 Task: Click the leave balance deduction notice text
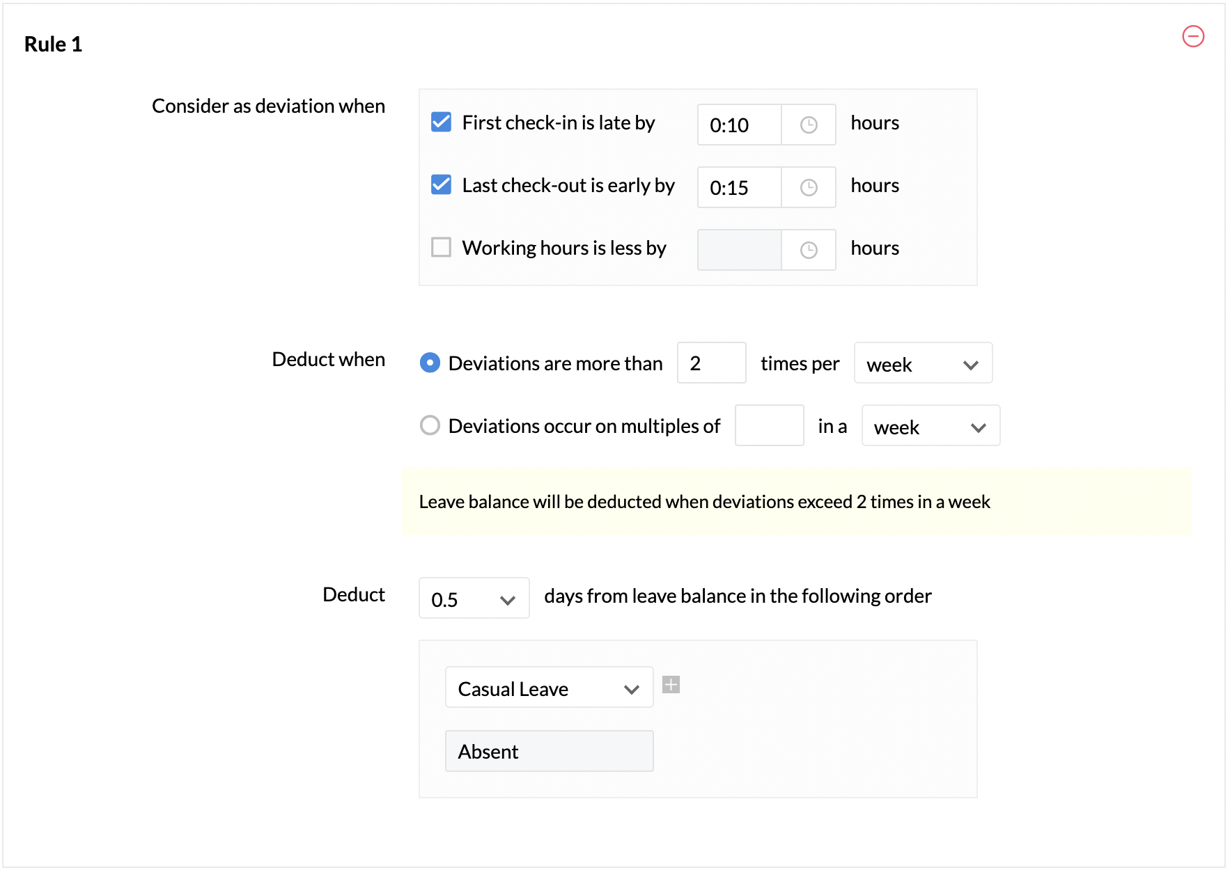pos(704,502)
